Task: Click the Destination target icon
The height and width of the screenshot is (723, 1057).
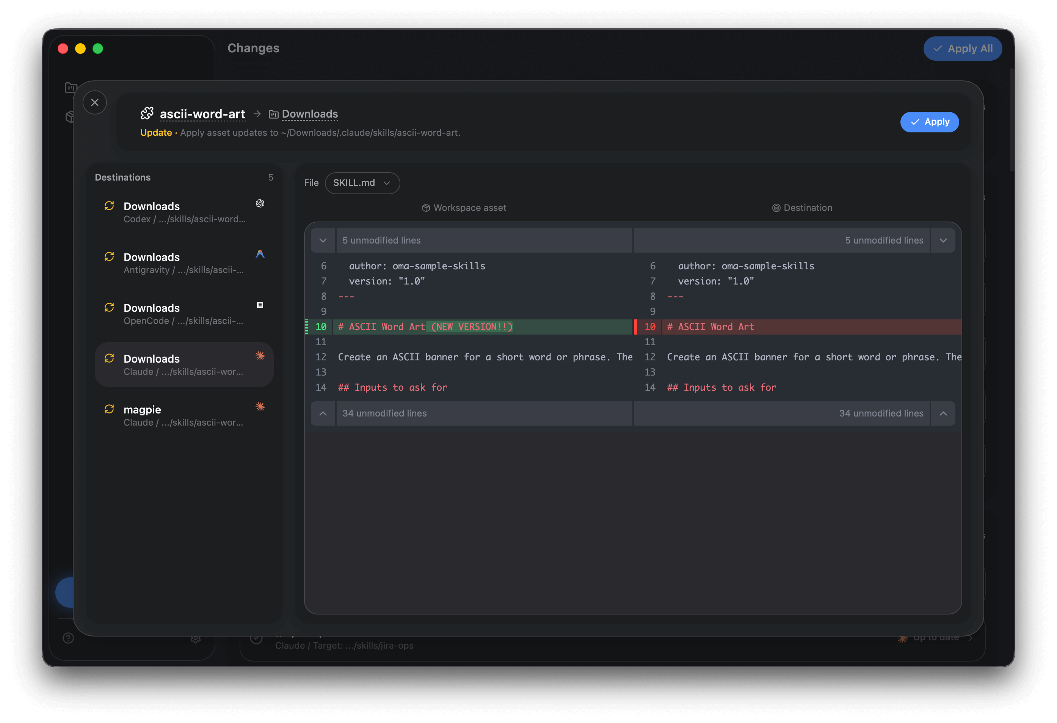Action: 776,208
